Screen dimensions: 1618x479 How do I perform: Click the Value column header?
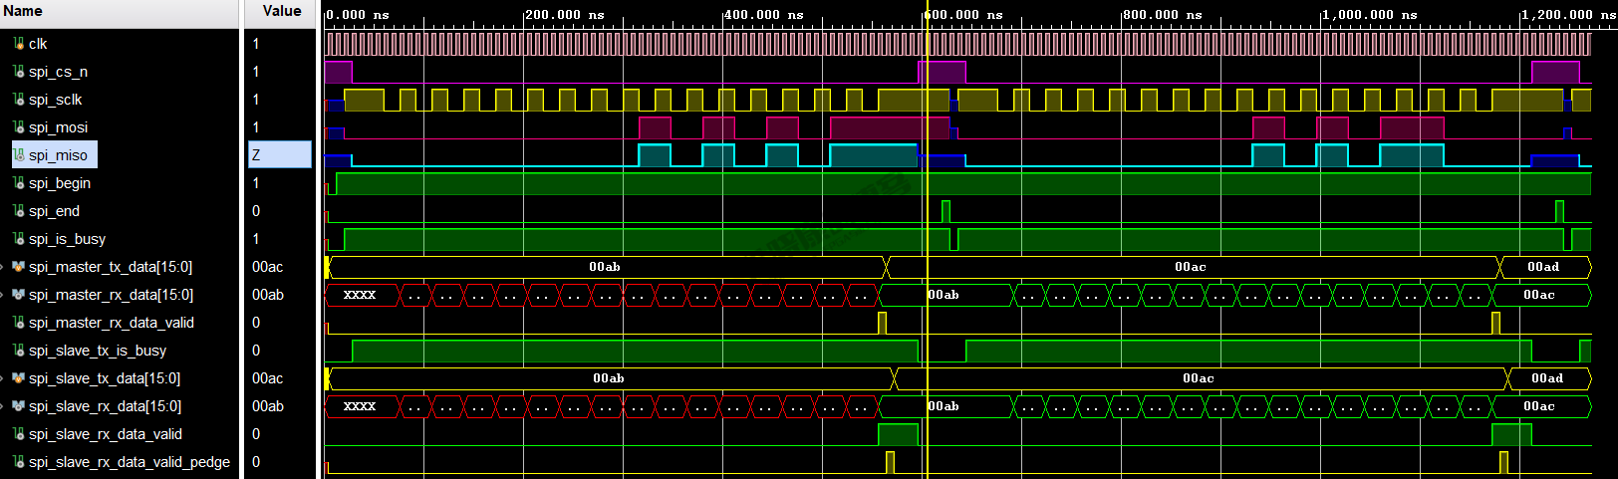point(281,12)
